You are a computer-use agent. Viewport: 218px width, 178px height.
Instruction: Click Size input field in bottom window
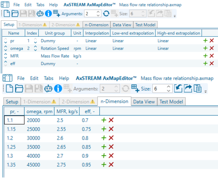pyautogui.click(x=160, y=88)
